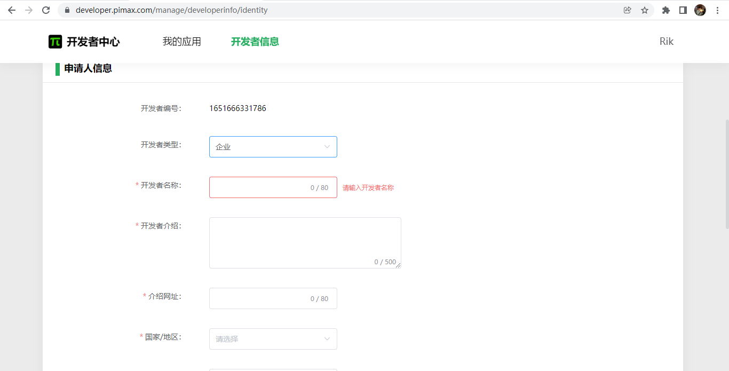This screenshot has height=371, width=729.
Task: Reload the page with refresh icon
Action: click(46, 10)
